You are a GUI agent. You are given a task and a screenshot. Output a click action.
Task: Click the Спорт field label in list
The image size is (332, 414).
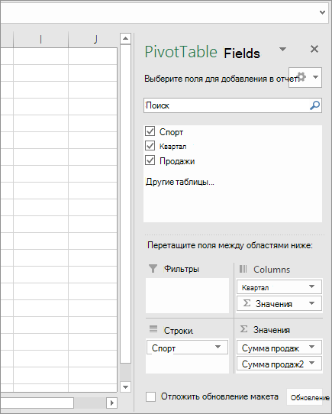click(x=171, y=131)
